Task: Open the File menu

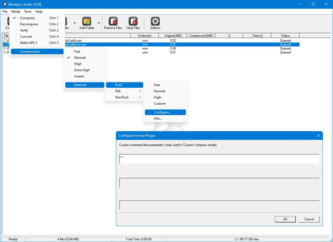Action: click(5, 12)
